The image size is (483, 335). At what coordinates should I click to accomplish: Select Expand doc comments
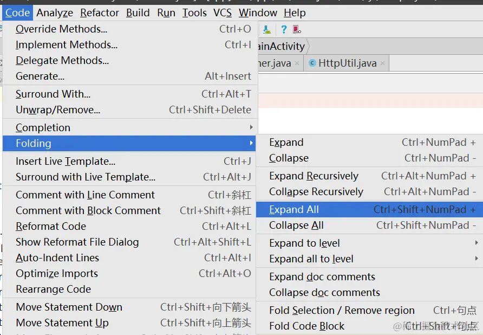point(370,277)
